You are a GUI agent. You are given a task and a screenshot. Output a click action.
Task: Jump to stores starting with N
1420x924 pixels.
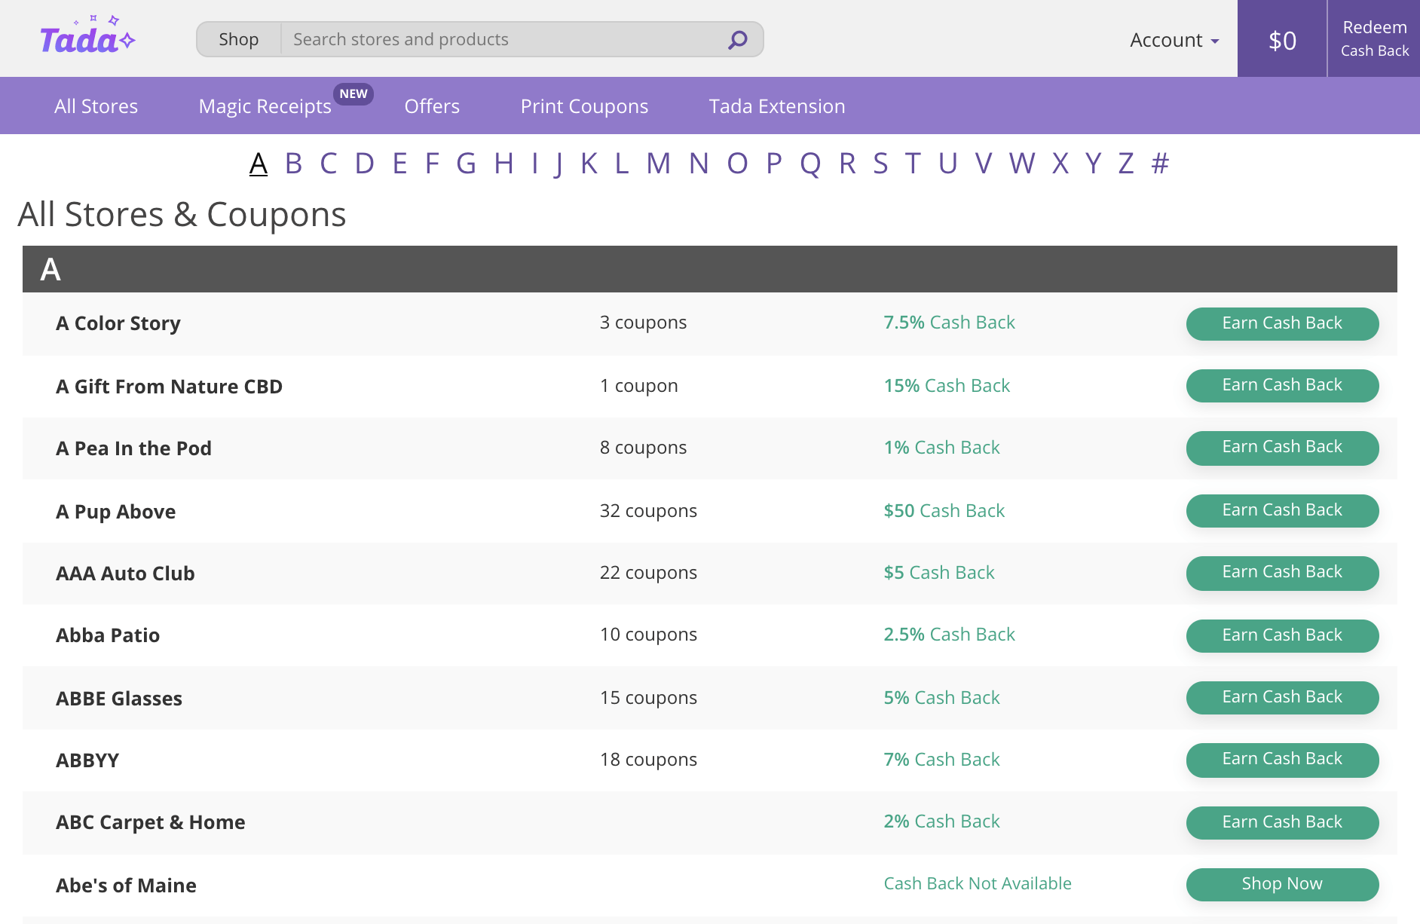point(699,163)
